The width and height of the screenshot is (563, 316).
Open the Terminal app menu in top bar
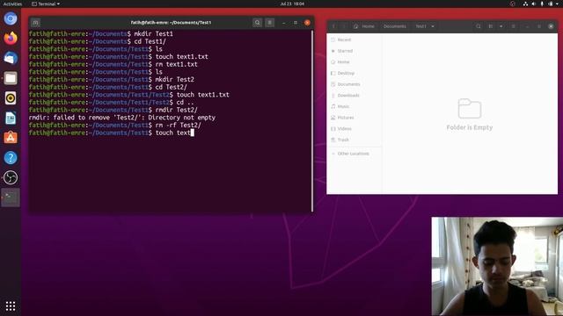click(x=46, y=4)
